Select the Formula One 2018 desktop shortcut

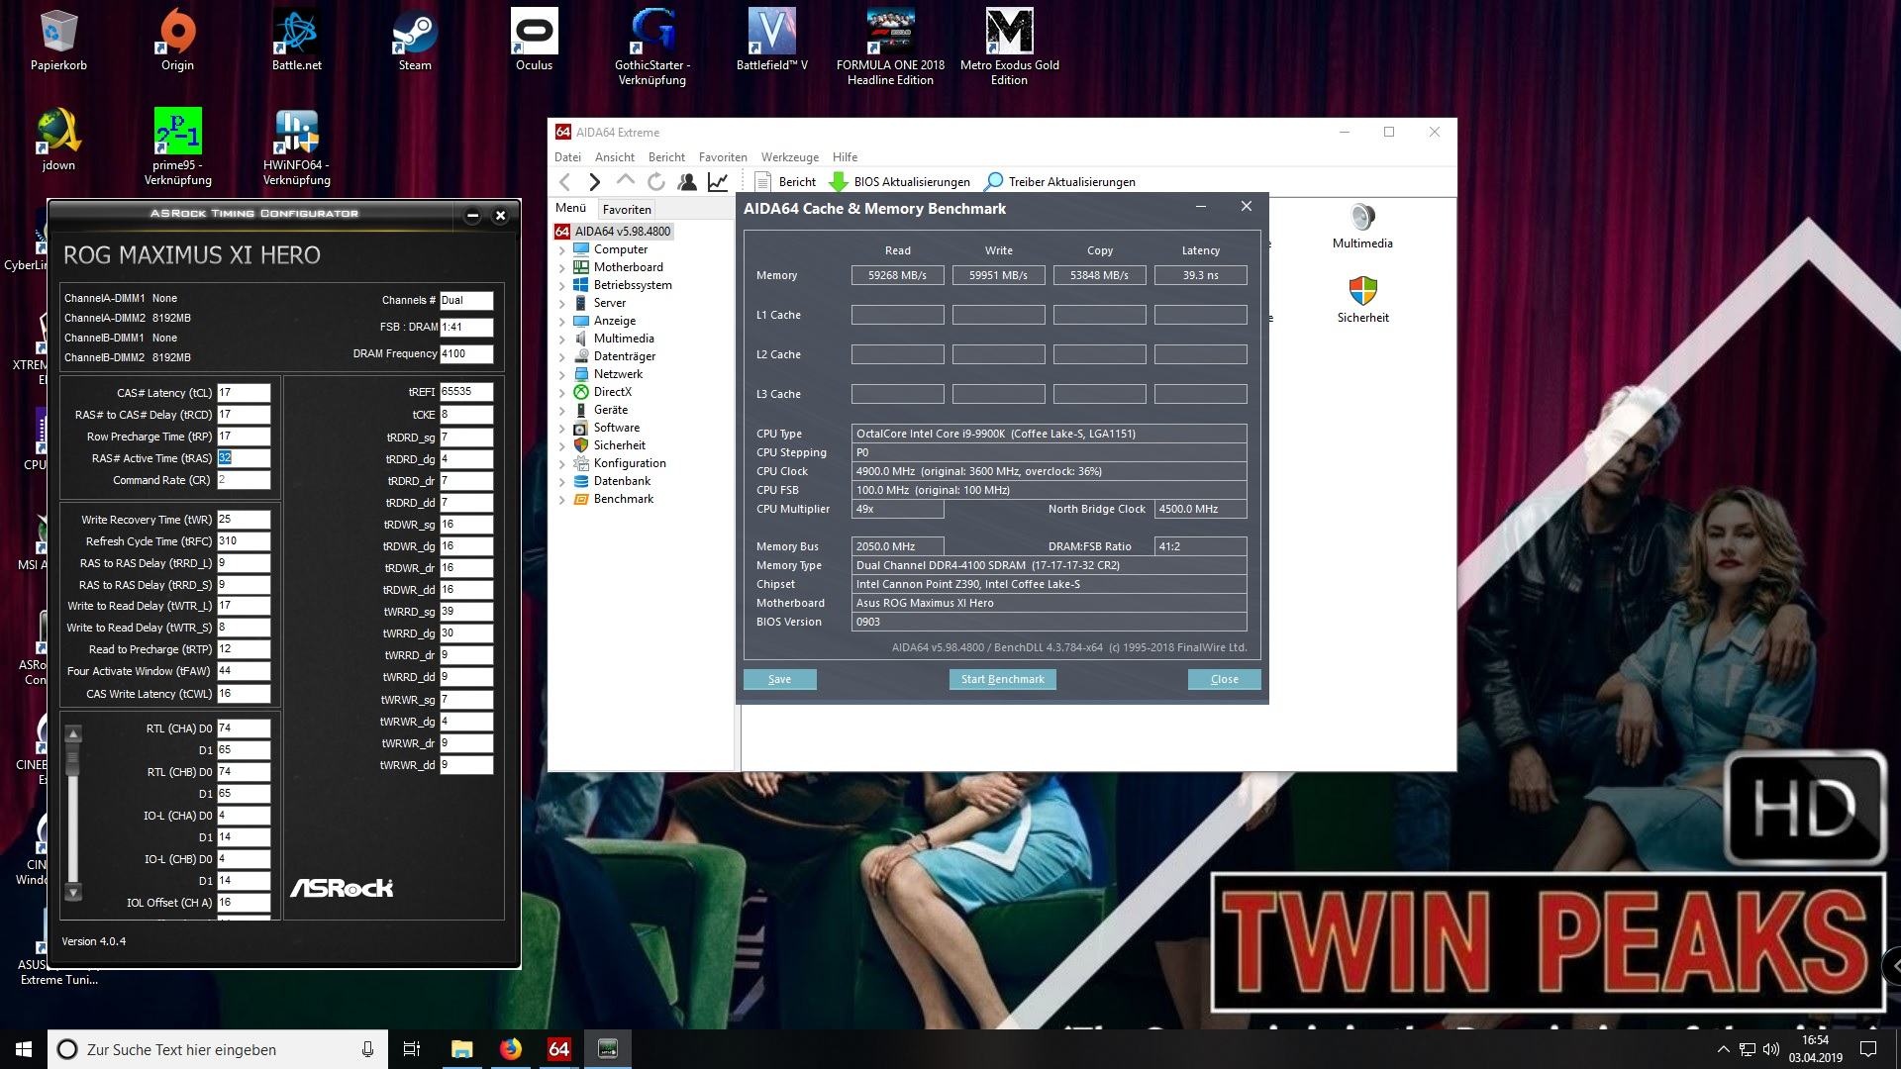click(x=890, y=48)
